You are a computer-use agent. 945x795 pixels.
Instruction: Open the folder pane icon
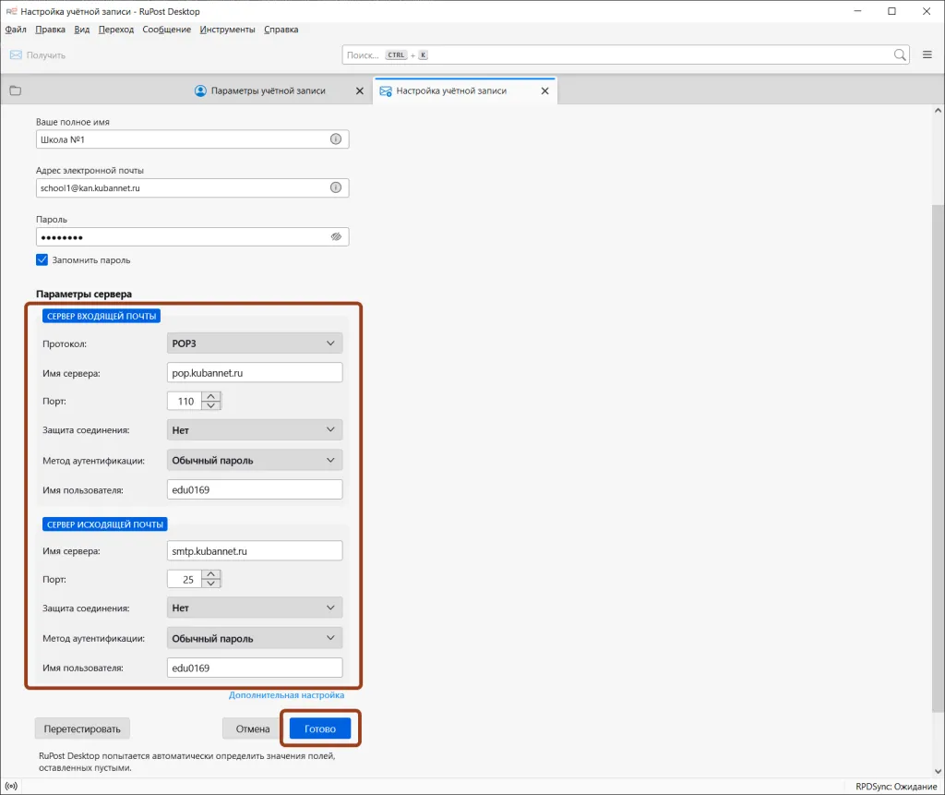coord(16,90)
